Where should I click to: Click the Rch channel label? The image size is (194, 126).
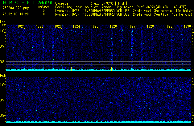coord(3,76)
